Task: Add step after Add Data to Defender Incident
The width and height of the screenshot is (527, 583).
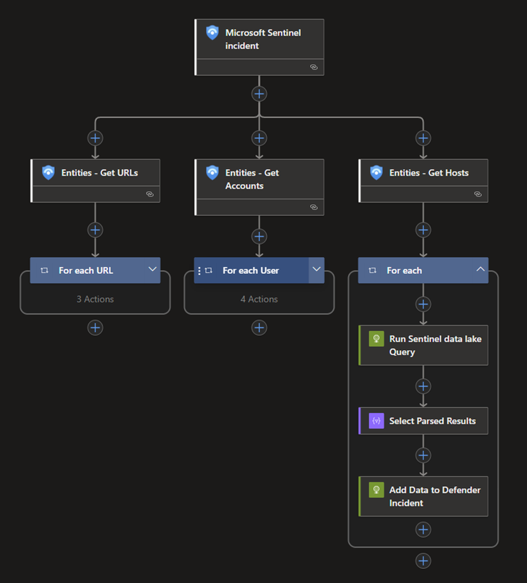Action: [423, 529]
